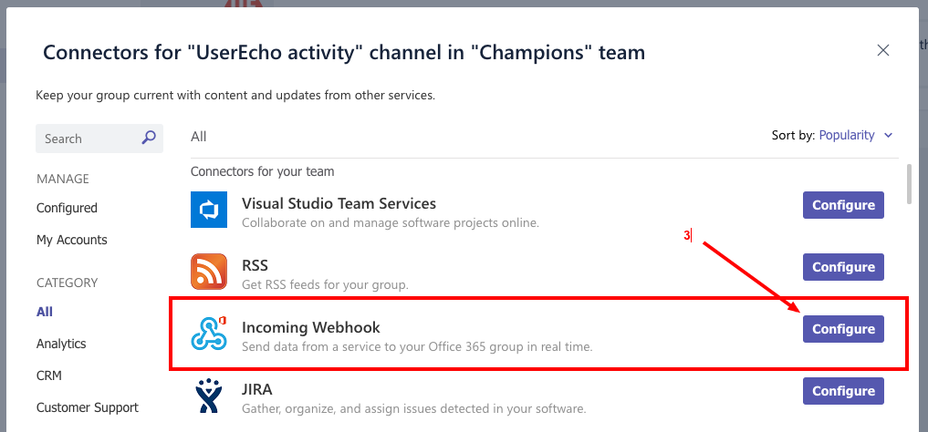Click the Incoming Webhook title
Screen dimensions: 928x432
click(x=311, y=327)
